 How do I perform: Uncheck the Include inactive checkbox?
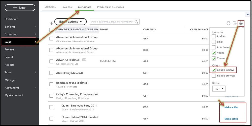pyautogui.click(x=214, y=70)
